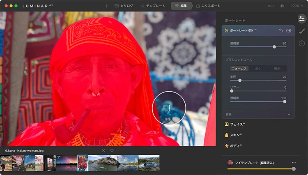Select the ボケ brush mode button
Image resolution: width=308 pixels, height=175 pixels.
tap(258, 69)
